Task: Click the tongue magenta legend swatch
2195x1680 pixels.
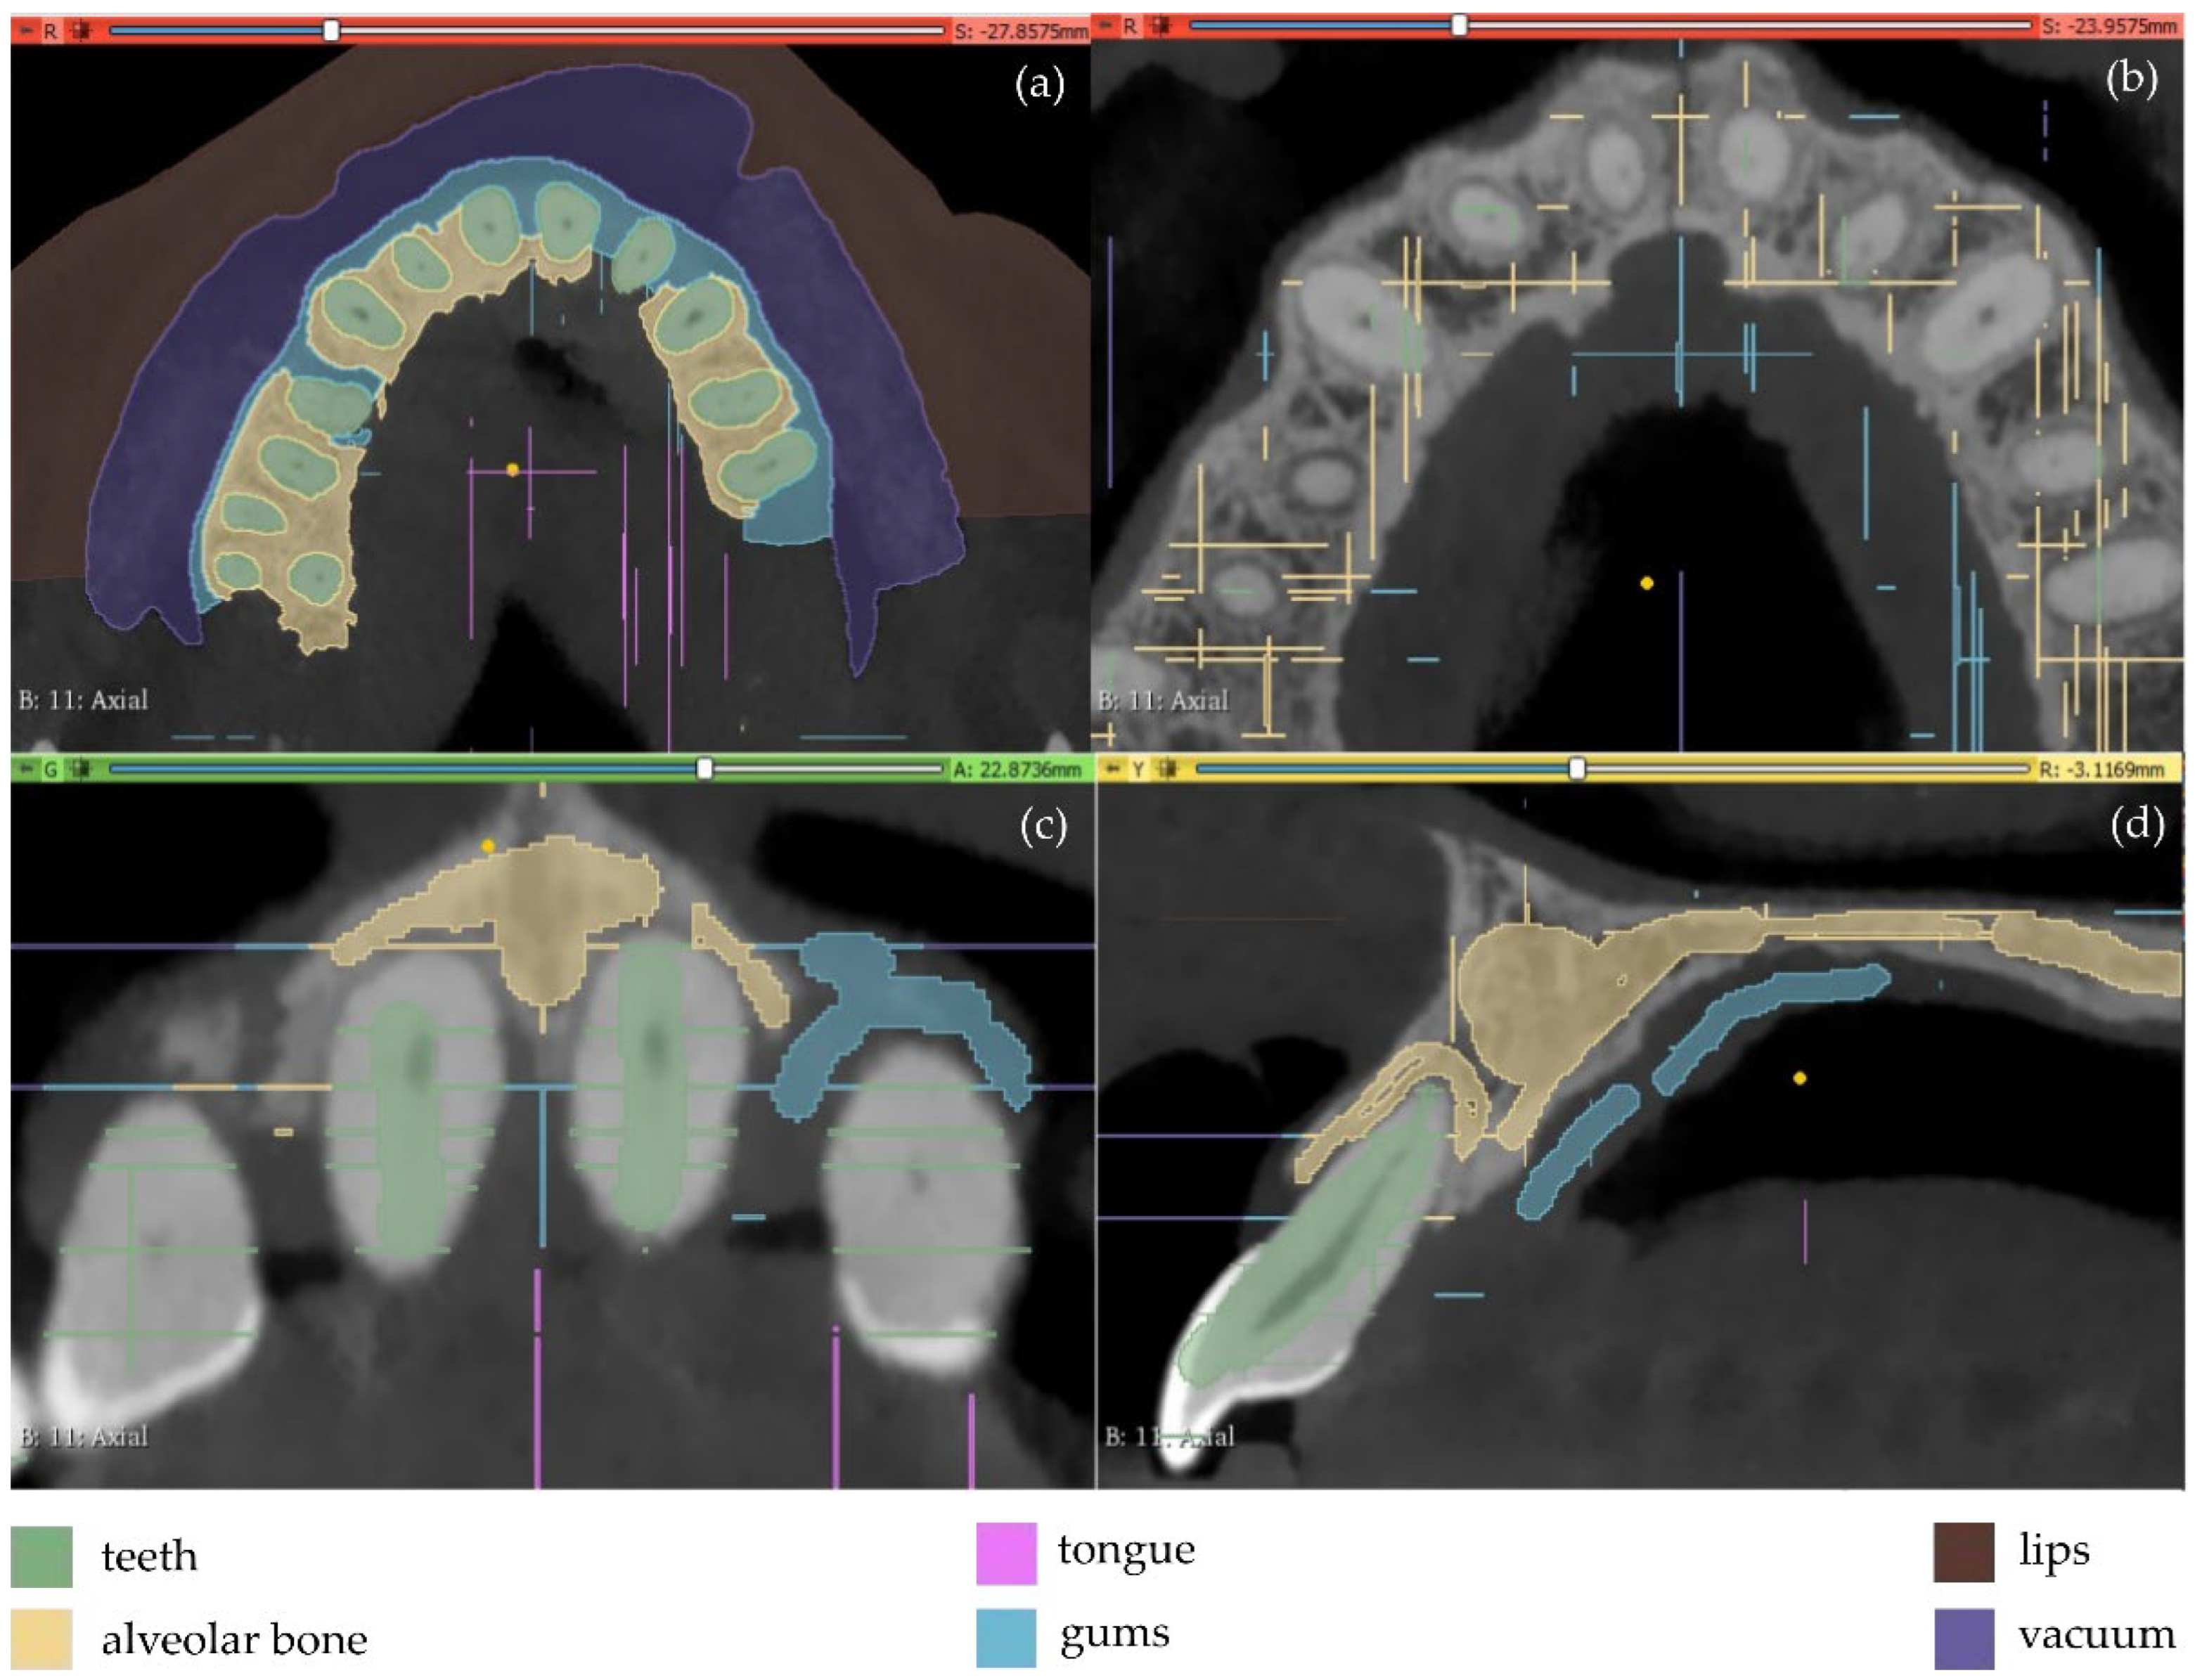Action: (1006, 1553)
